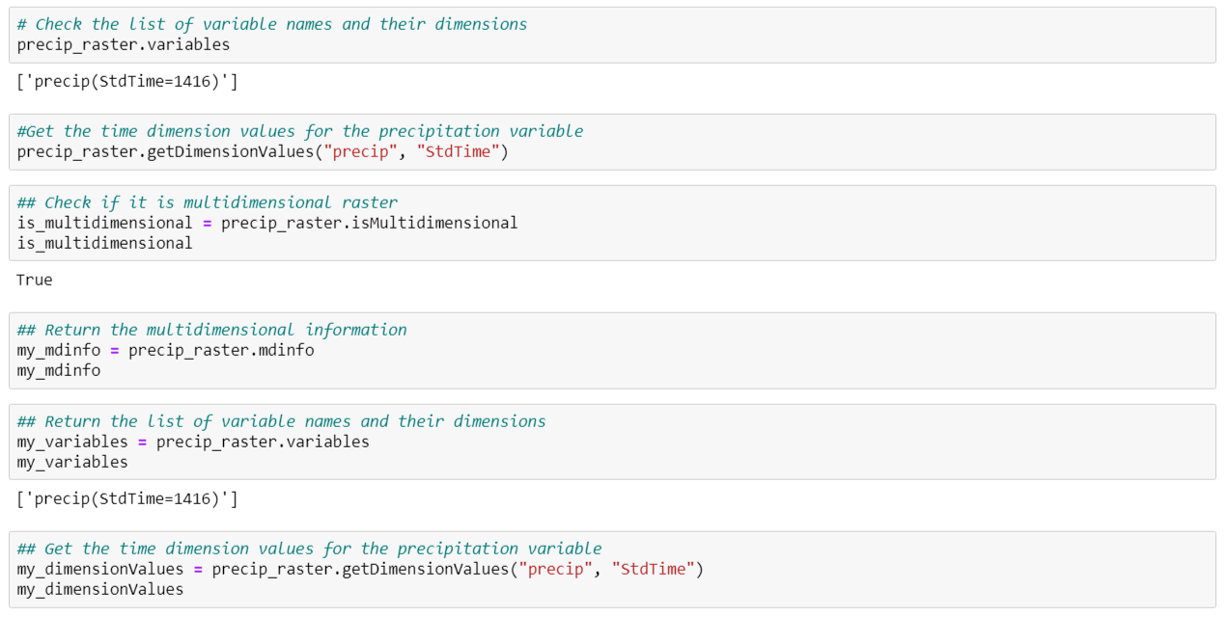
Task: Click the "StdTime" string in the last cell
Action: coord(653,569)
